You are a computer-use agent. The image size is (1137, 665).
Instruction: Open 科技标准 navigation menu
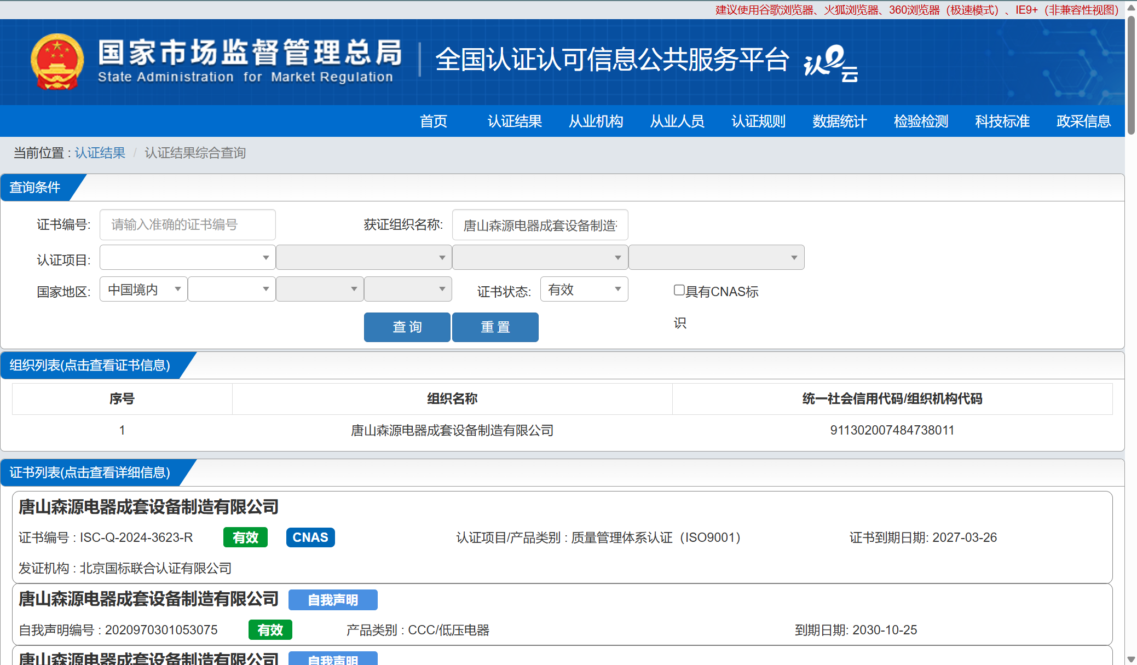point(1002,121)
